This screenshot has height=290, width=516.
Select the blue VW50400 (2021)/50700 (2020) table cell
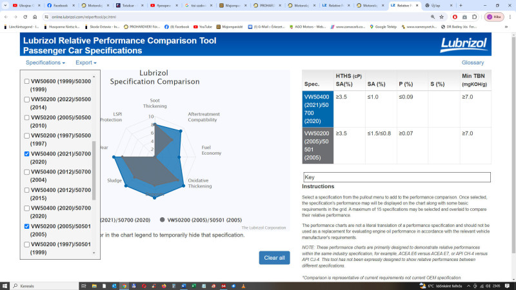click(x=317, y=109)
